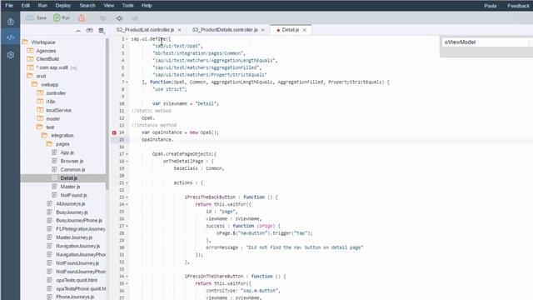Switch to the Development code view icon
The image size is (533, 300).
(10, 37)
